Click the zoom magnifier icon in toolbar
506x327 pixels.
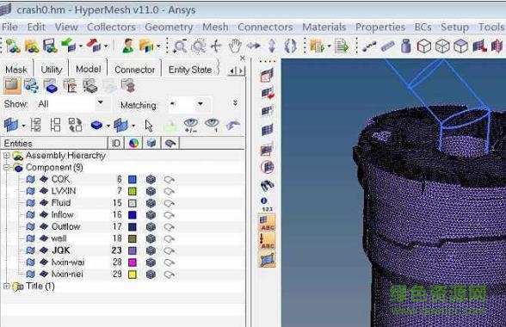[180, 46]
